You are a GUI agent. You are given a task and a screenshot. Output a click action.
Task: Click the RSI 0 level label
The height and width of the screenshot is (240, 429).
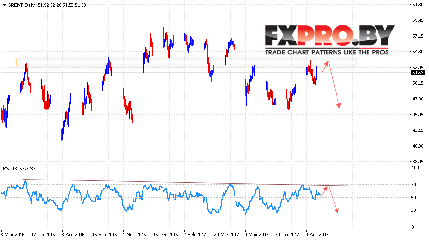point(413,227)
